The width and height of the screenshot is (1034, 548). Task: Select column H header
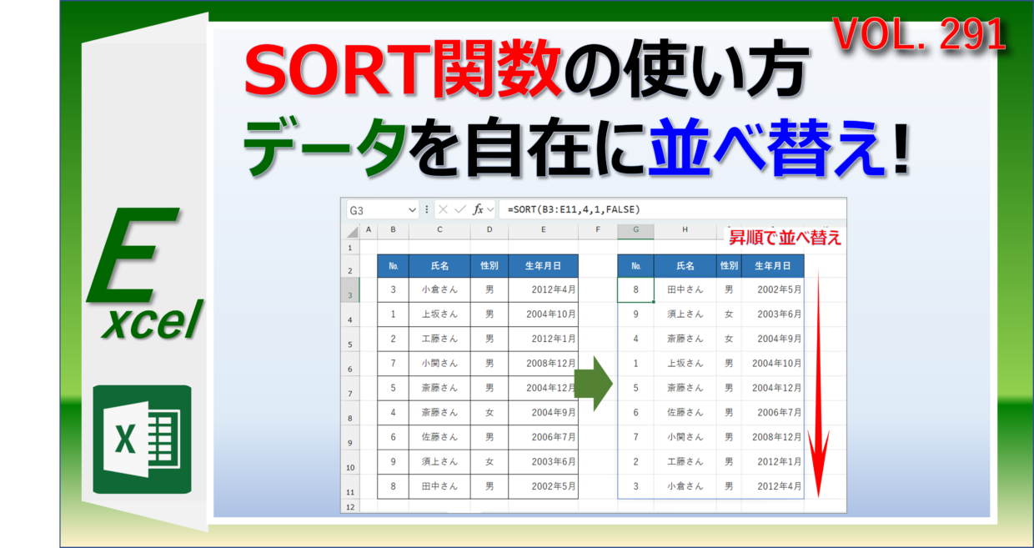685,230
